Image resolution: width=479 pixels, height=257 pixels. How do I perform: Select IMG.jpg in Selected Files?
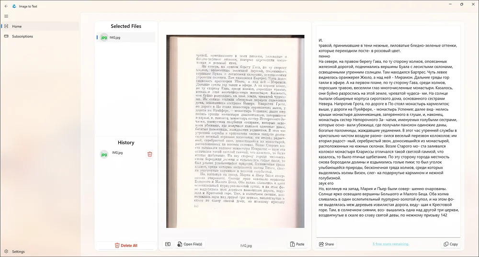tap(126, 37)
